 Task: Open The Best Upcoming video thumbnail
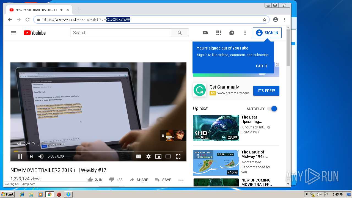216,128
